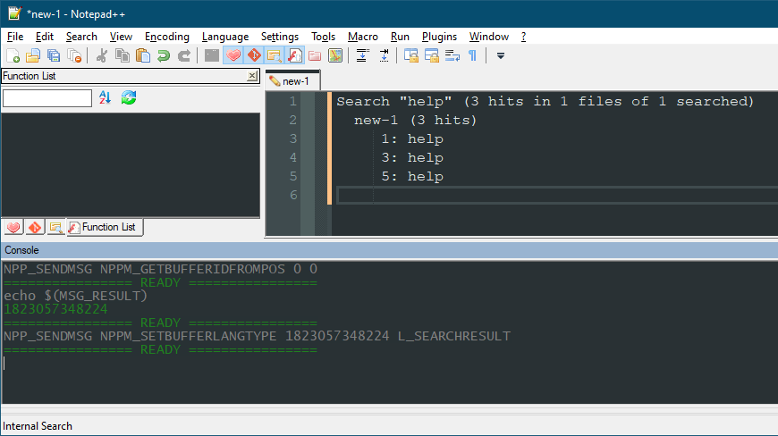Toggle the word wrap toolbar icon
This screenshot has height=436, width=778.
pyautogui.click(x=452, y=55)
